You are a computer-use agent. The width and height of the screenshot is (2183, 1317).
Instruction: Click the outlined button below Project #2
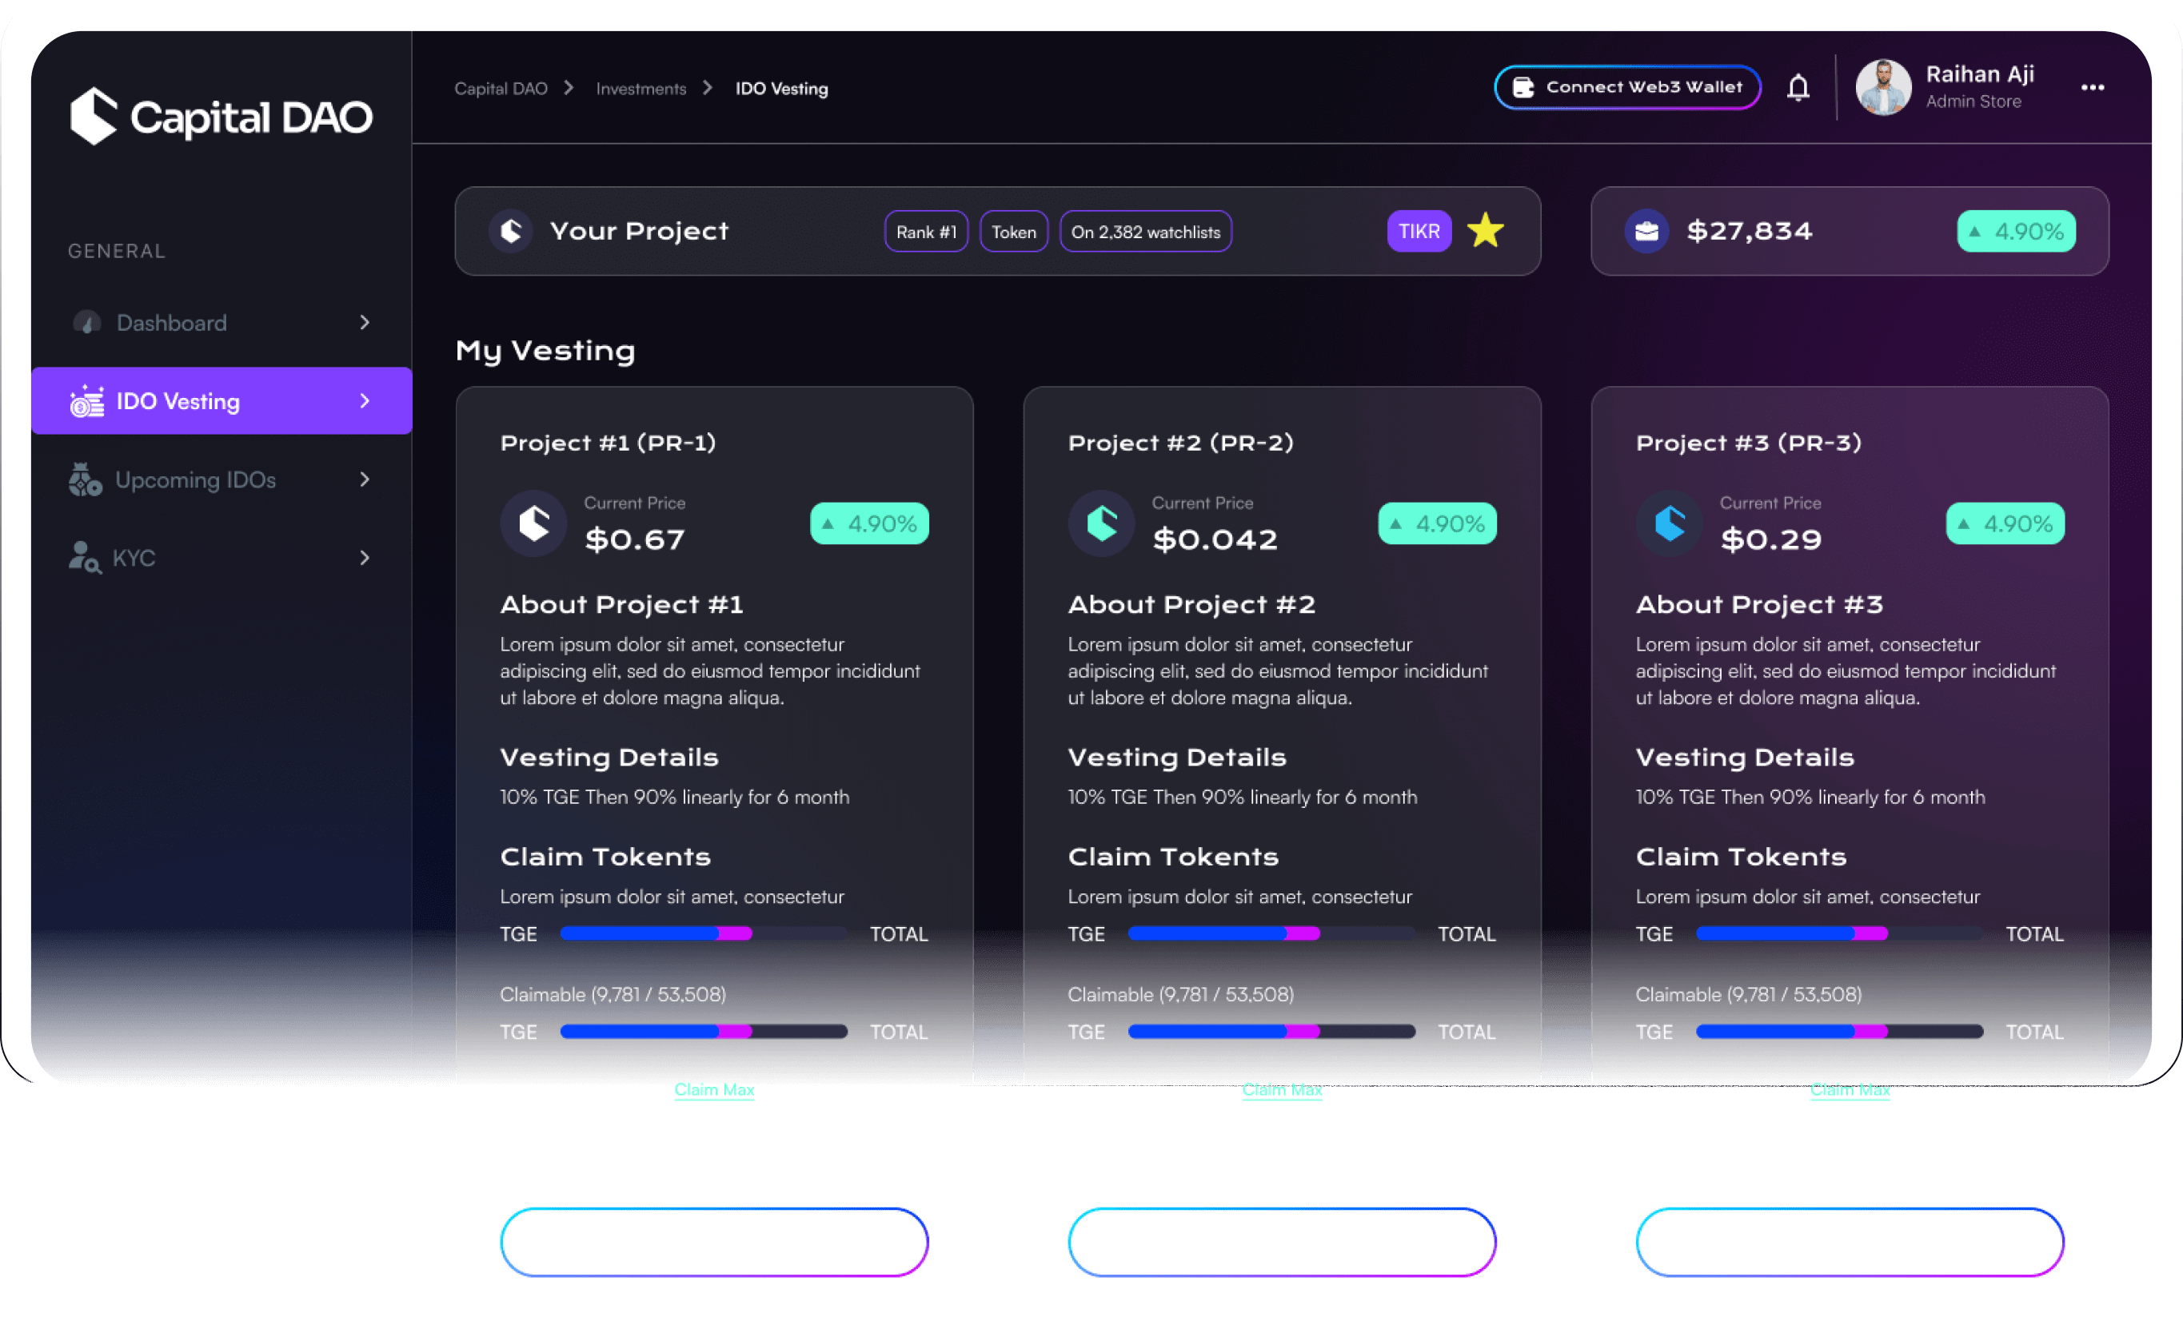[1283, 1242]
